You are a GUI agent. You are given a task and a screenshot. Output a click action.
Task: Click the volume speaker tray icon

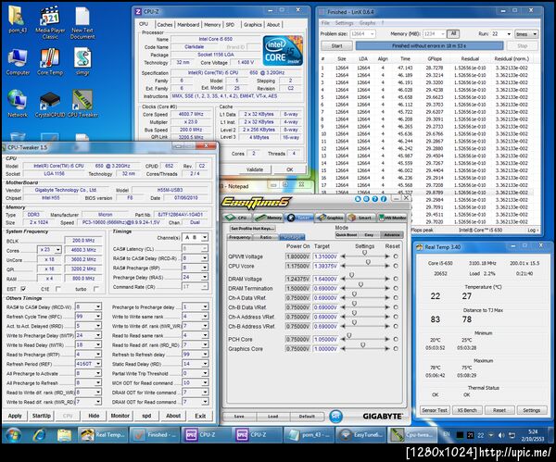(501, 435)
